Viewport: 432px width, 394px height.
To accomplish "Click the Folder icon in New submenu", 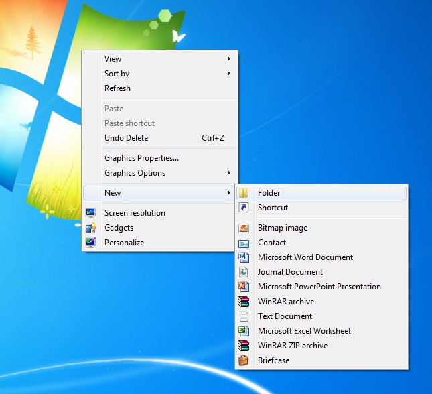I will 244,193.
